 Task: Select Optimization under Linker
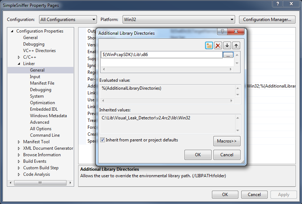tap(42, 103)
